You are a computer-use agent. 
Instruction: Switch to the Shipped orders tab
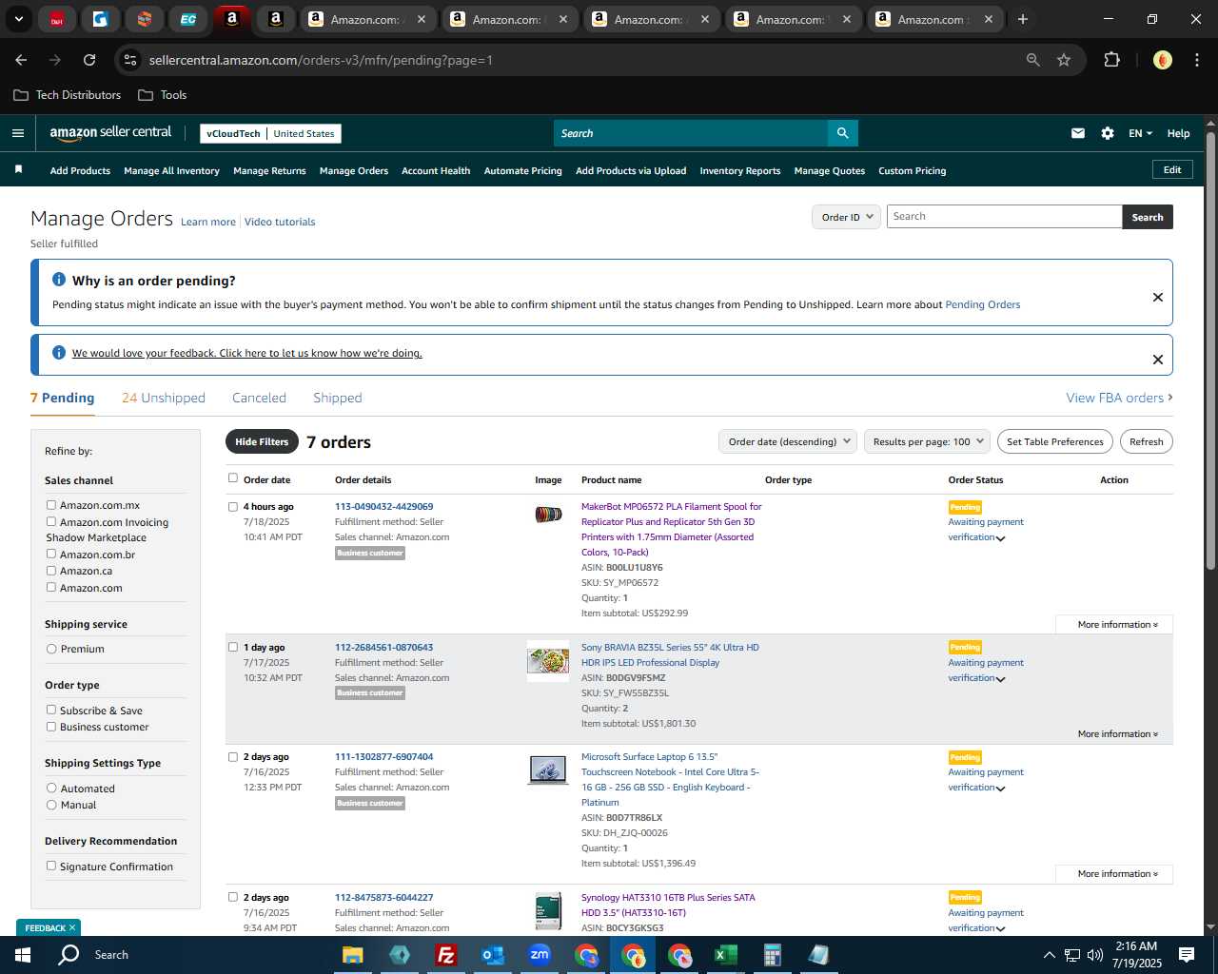(338, 398)
